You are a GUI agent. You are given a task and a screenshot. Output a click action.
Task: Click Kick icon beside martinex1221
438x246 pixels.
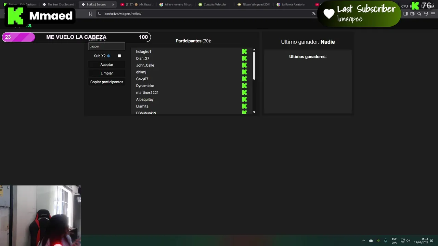click(x=244, y=93)
